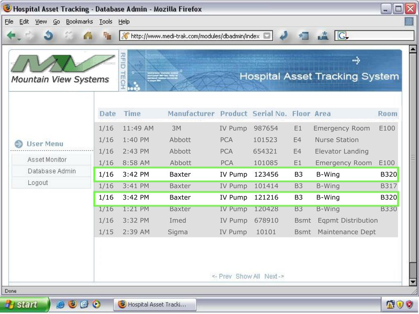This screenshot has width=419, height=314.
Task: Click the 'Serial No.' column header
Action: click(x=270, y=114)
